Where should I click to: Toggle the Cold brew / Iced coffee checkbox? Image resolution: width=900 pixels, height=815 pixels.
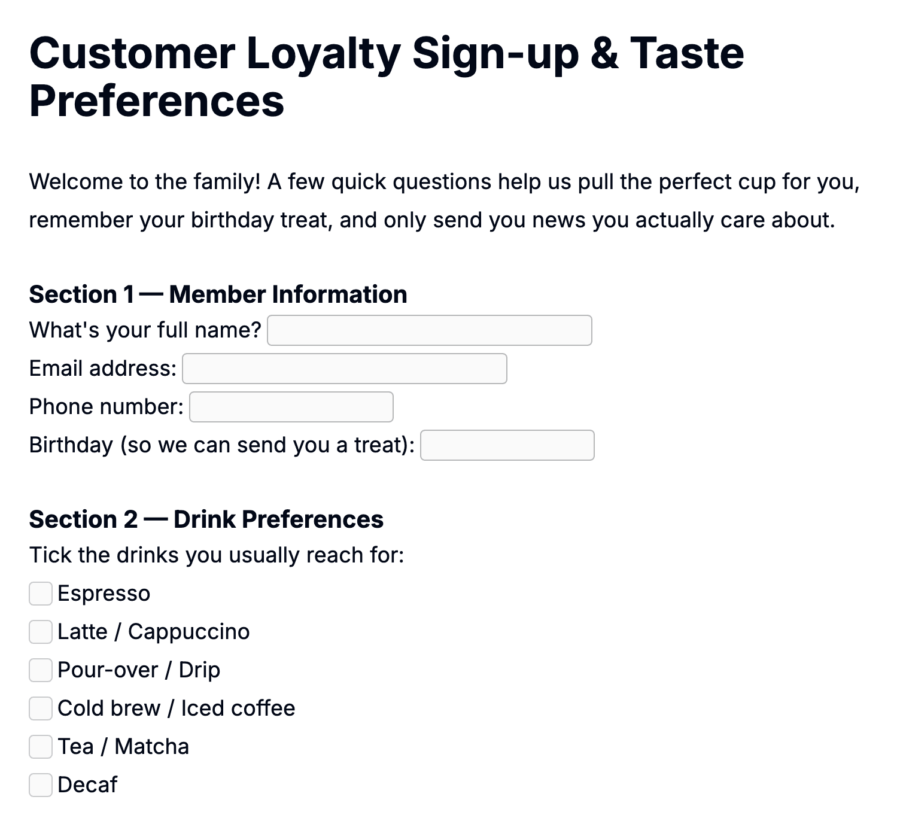(x=41, y=708)
